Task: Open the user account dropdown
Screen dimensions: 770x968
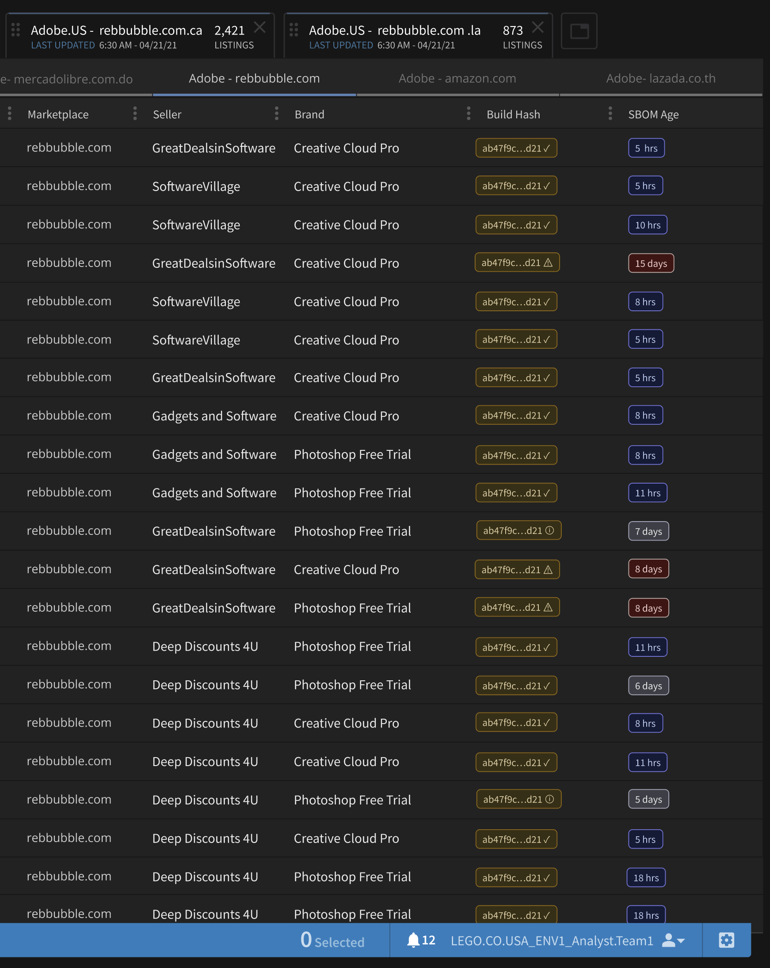Action: pyautogui.click(x=674, y=940)
